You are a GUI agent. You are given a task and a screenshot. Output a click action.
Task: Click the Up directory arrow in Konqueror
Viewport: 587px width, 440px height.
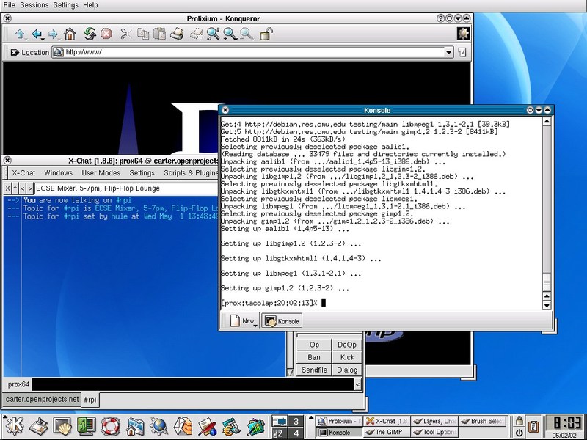click(x=20, y=34)
